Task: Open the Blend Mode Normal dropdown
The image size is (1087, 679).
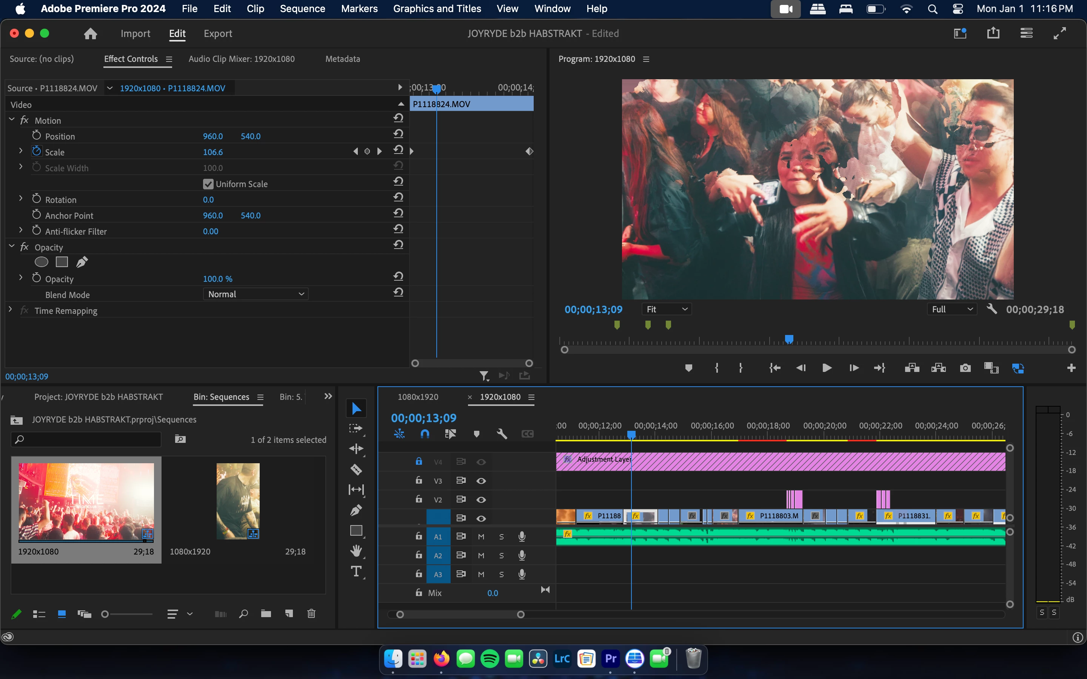Action: [x=256, y=294]
